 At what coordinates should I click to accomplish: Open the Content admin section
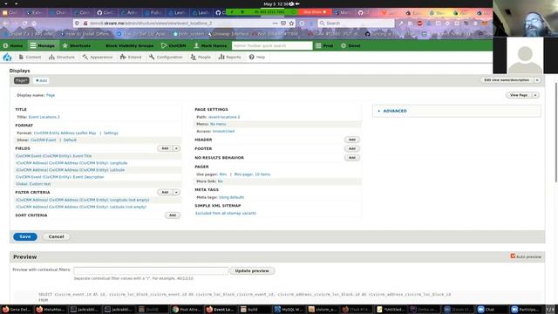coord(30,57)
